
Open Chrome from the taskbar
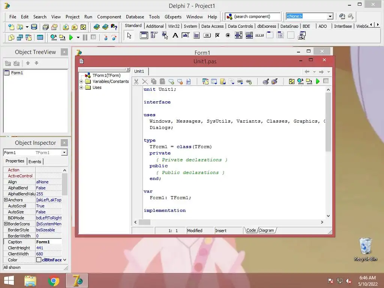[53, 280]
